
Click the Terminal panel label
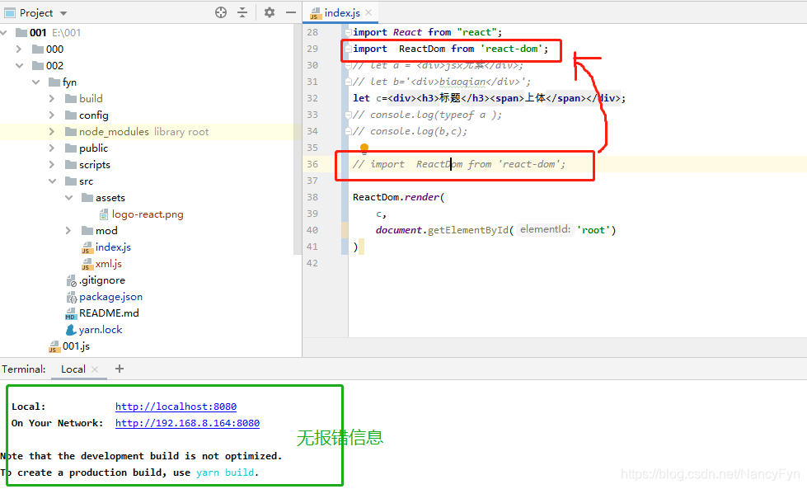coord(24,369)
